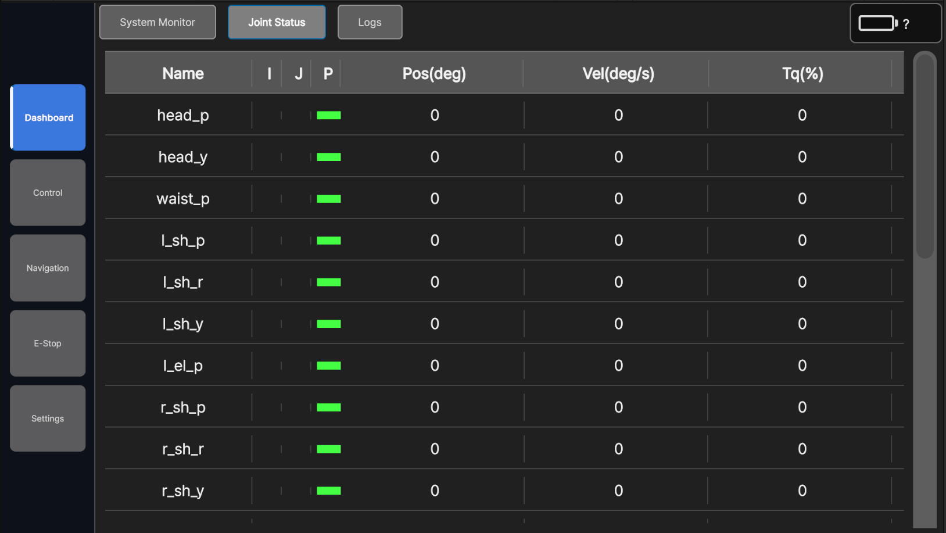
Task: Open the Dashboard page in sidebar
Action: [x=48, y=117]
